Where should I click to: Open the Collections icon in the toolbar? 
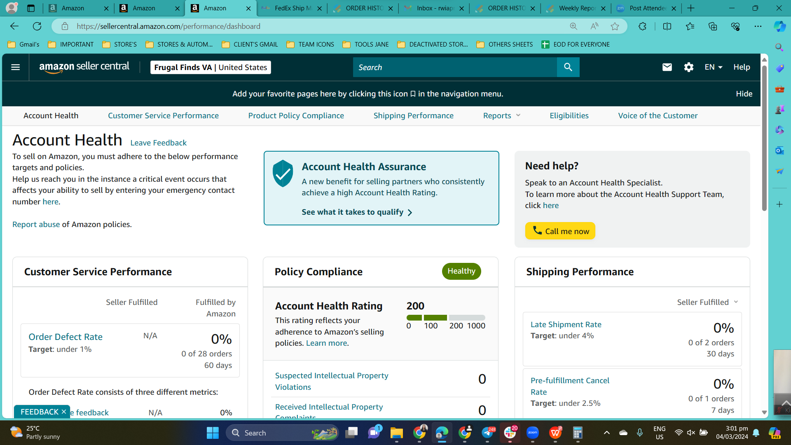tap(713, 26)
